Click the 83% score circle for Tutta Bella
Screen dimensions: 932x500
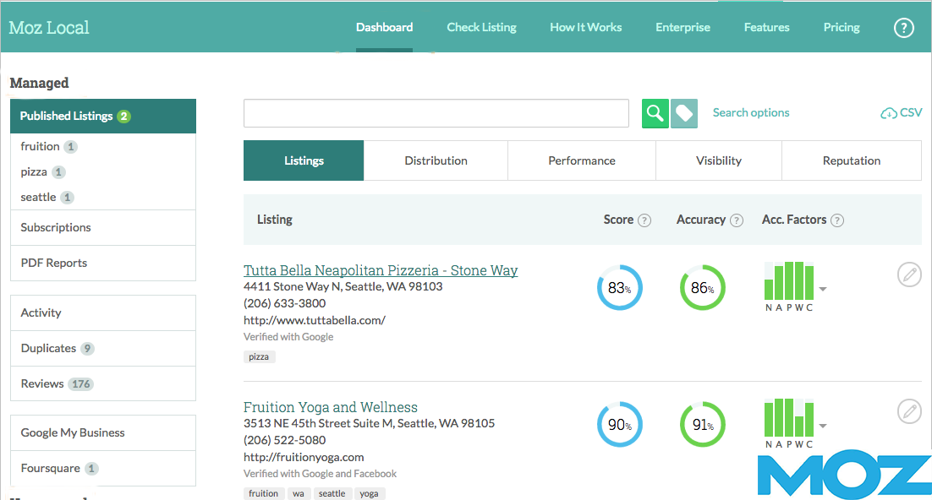tap(620, 288)
